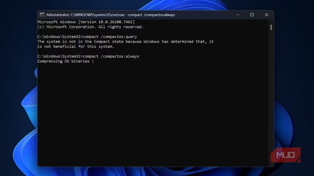Click the red MUO logo watermark

285,155
